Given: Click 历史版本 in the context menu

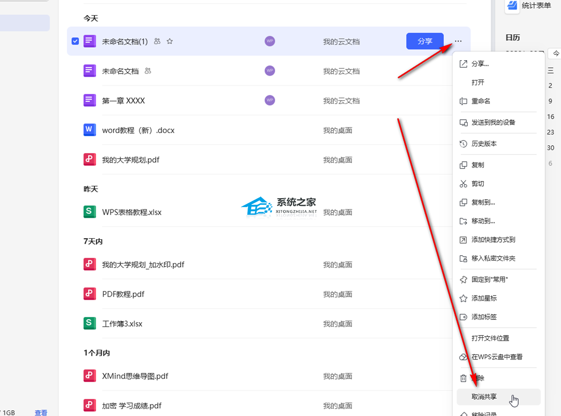Looking at the screenshot, I should (x=484, y=144).
